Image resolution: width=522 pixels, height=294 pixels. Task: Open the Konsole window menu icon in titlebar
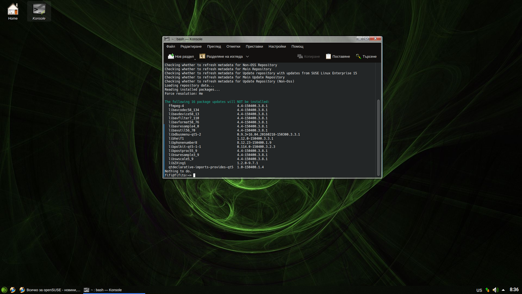167,39
